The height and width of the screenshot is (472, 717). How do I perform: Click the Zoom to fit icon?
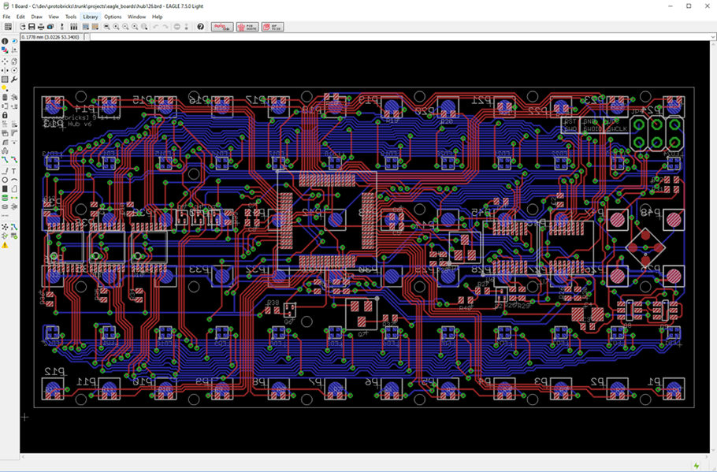pos(107,27)
